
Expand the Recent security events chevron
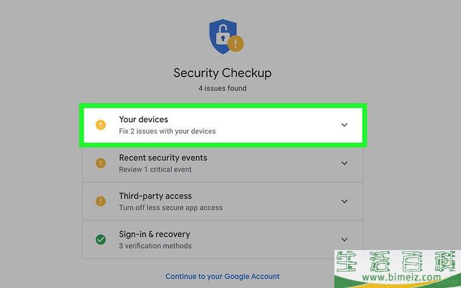click(344, 163)
